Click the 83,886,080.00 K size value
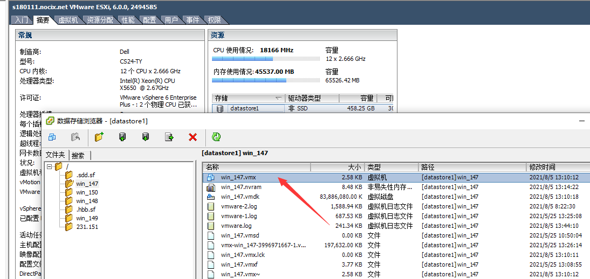 pyautogui.click(x=340, y=197)
